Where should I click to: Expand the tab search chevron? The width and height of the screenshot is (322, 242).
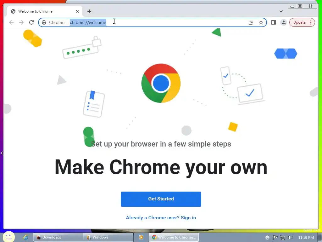(281, 11)
